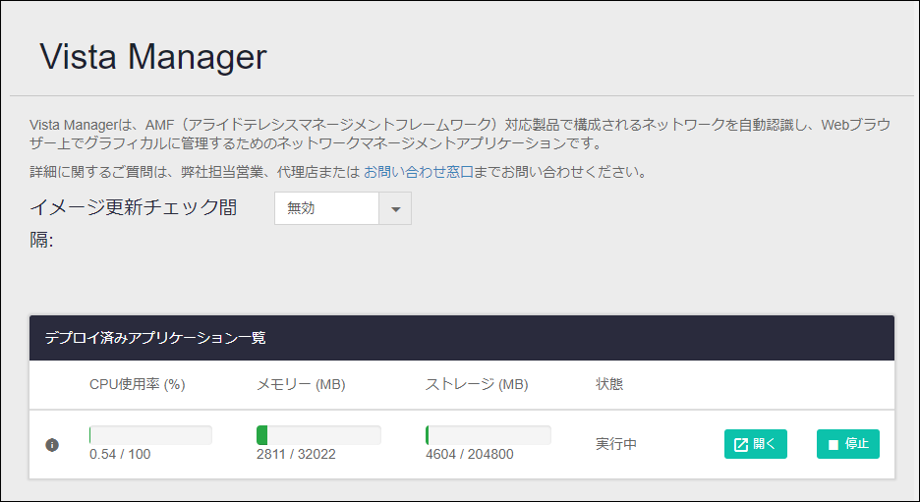The height and width of the screenshot is (502, 920).
Task: Click the 2811 / 32022 memory value
Action: point(296,454)
